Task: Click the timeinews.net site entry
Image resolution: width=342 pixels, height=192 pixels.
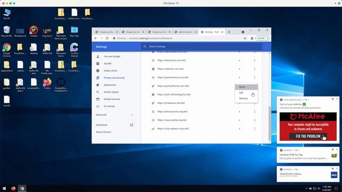Action: point(171,103)
